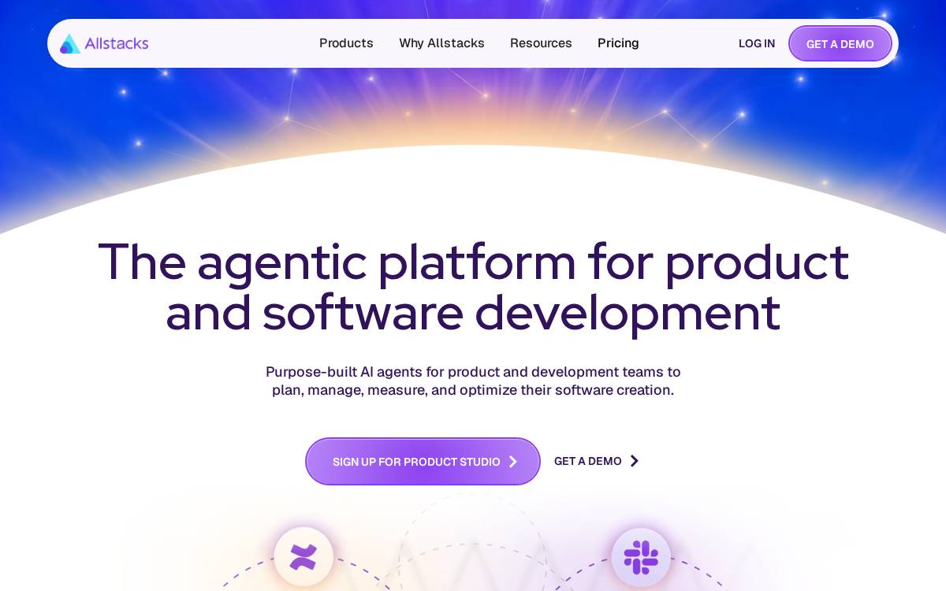Click the Slack integration icon

641,557
